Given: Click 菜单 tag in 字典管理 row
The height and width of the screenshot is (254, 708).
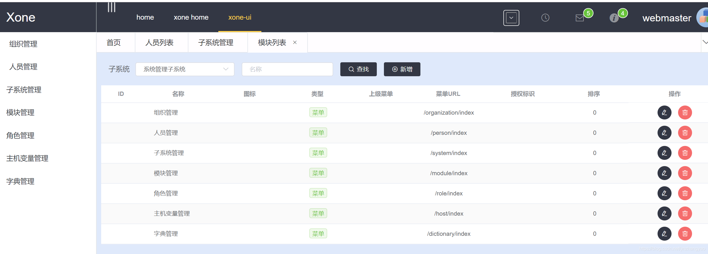Looking at the screenshot, I should pyautogui.click(x=318, y=234).
